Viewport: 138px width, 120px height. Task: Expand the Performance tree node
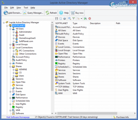[10, 98]
